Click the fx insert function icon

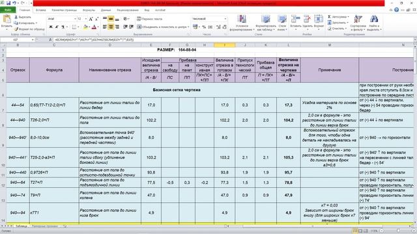point(50,40)
